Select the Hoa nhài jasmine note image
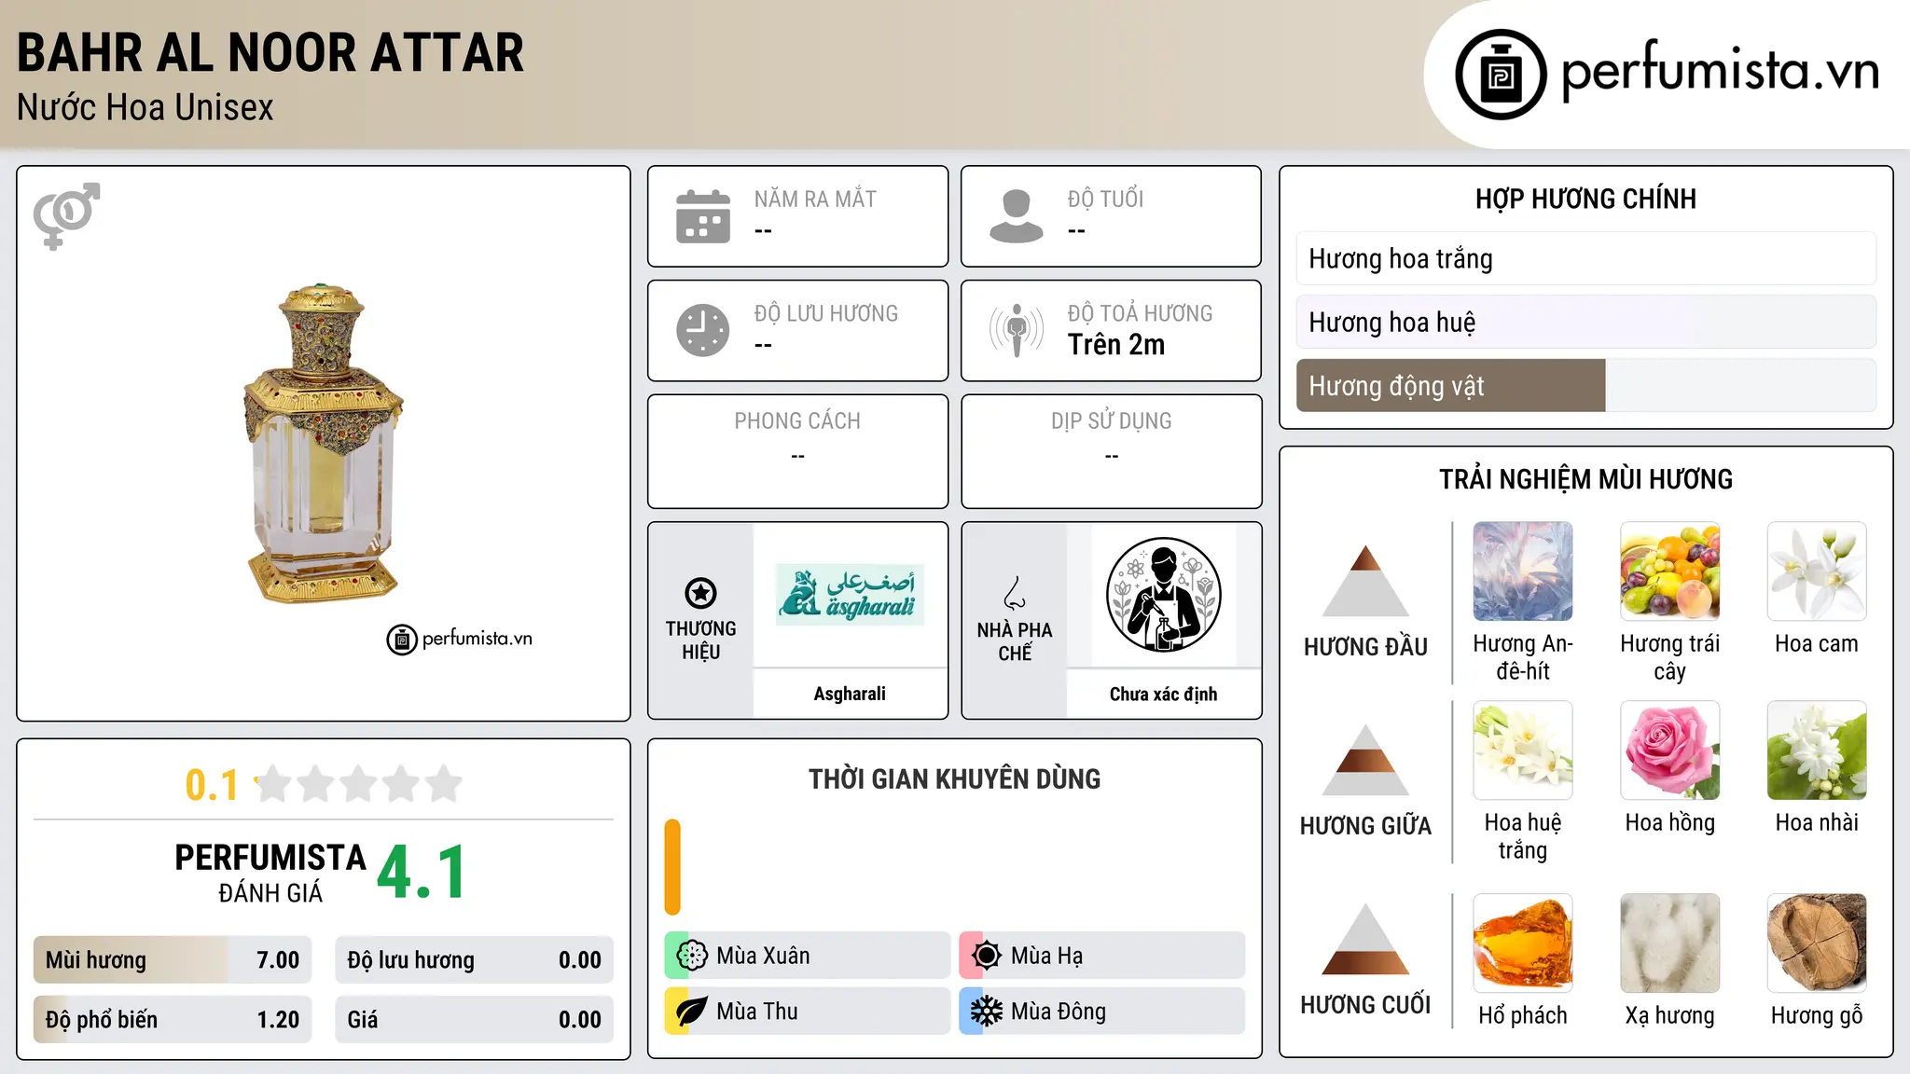 coord(1817,750)
